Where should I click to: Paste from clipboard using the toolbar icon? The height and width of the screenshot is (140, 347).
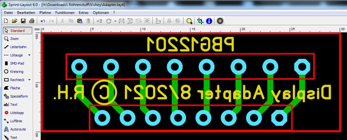click(80, 21)
